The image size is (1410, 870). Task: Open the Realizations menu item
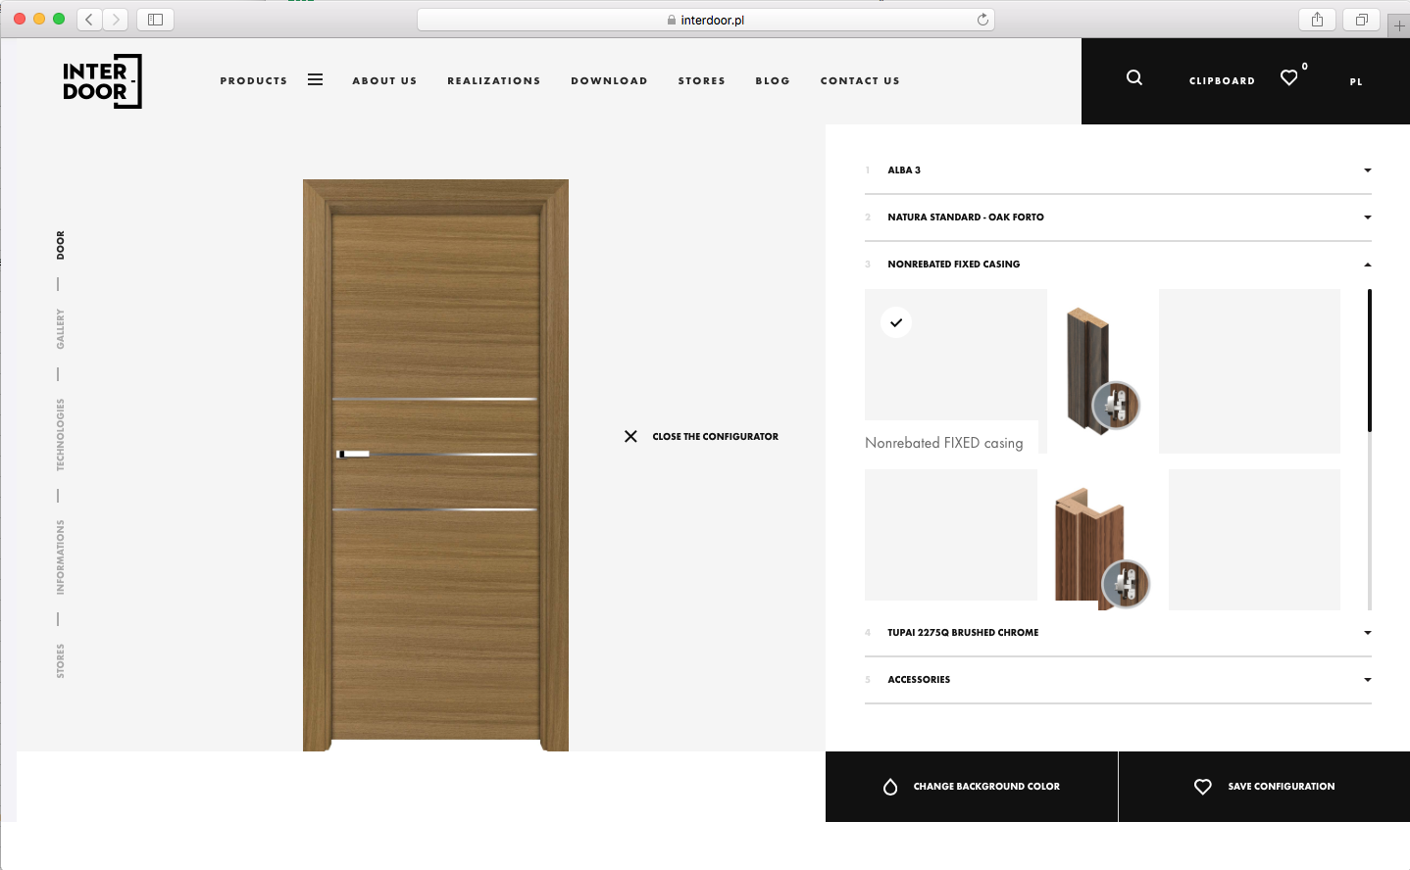494,81
